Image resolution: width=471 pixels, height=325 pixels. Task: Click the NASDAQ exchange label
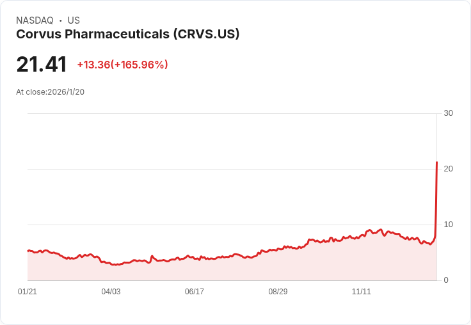tap(35, 20)
